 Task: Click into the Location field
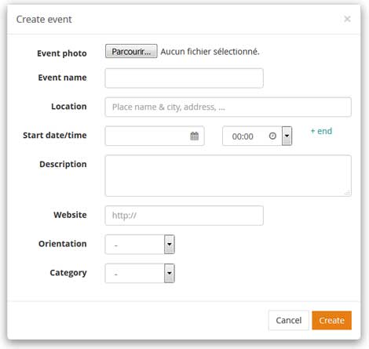point(228,107)
